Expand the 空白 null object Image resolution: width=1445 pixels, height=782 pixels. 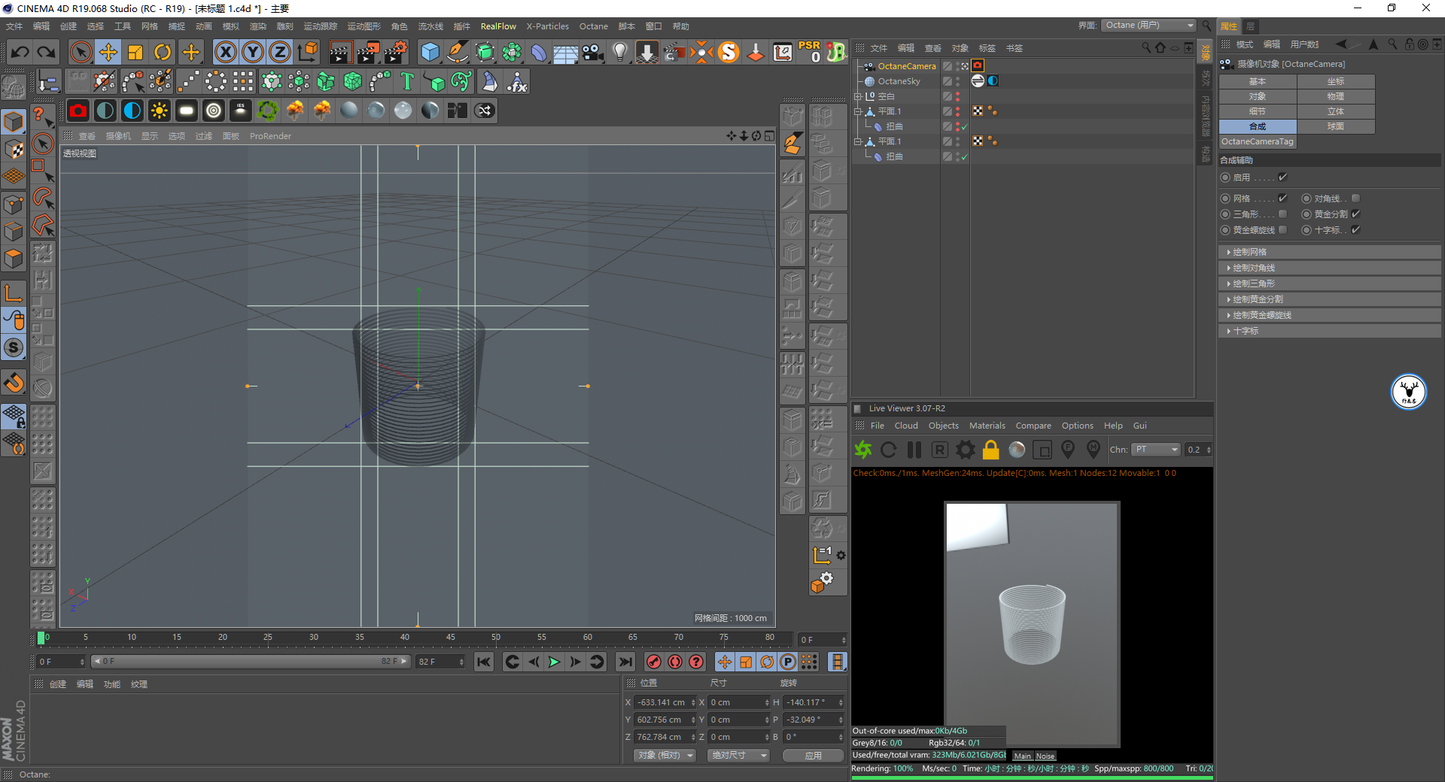click(857, 96)
